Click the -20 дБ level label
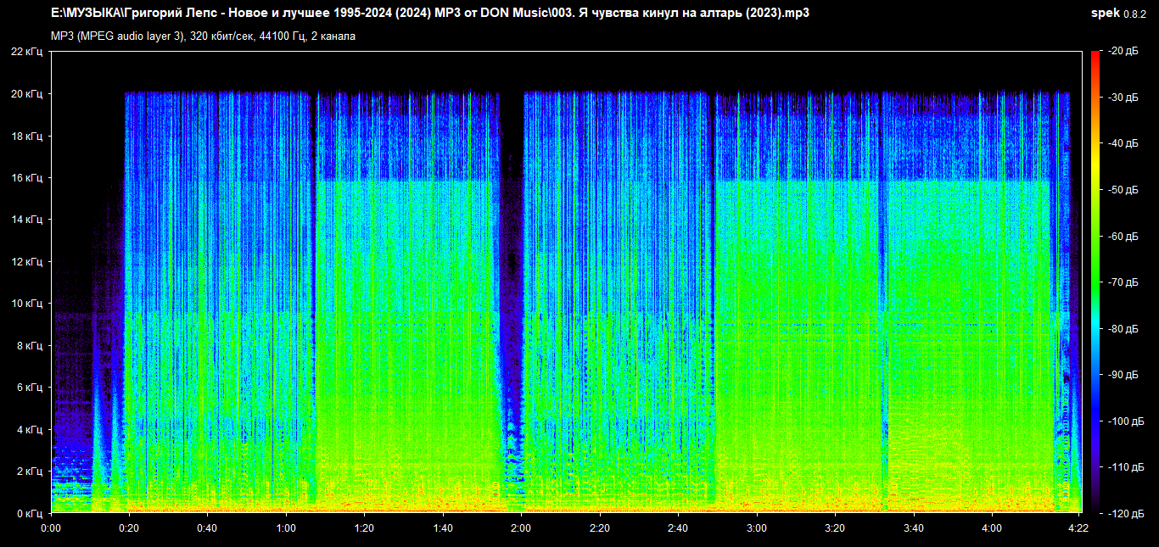 pos(1123,52)
